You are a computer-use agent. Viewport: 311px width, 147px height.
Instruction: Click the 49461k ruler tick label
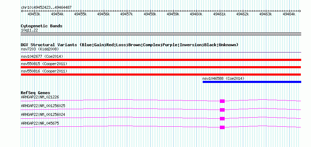219,14
